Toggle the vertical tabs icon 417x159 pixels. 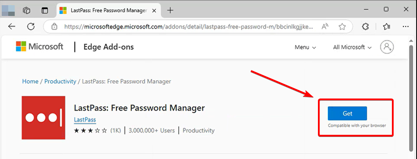tap(45, 10)
